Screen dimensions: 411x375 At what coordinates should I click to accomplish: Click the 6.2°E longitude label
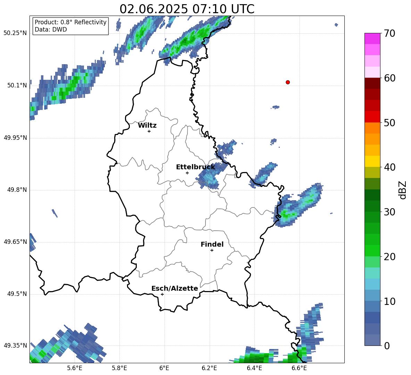pos(209,368)
